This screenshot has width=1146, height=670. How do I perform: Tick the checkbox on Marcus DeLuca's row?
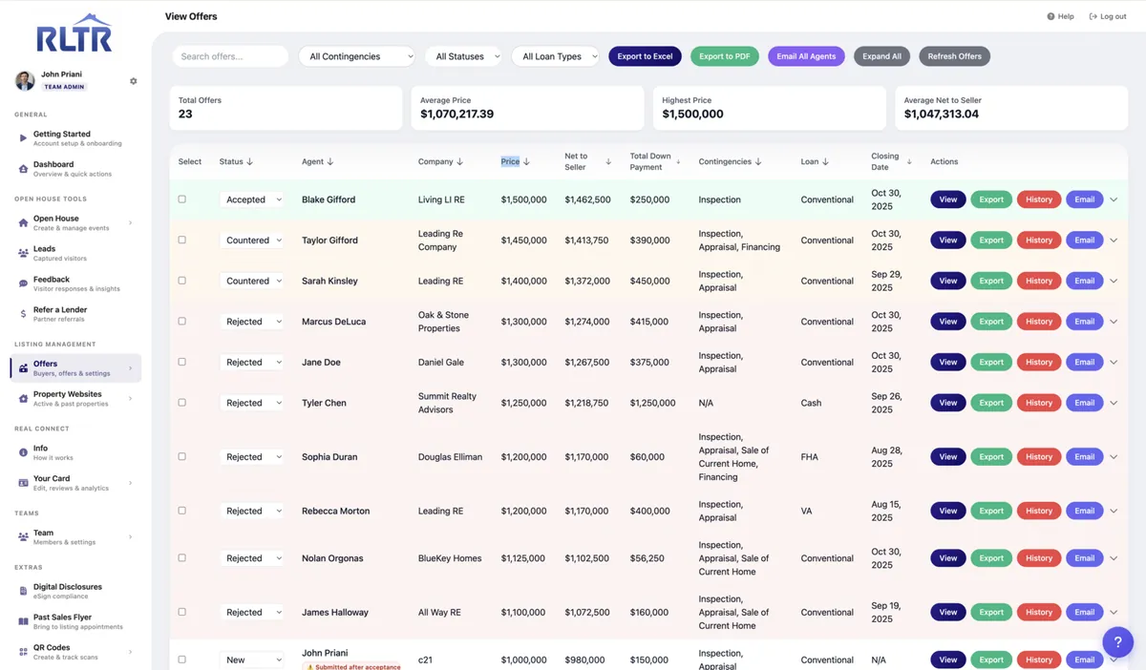(x=181, y=322)
